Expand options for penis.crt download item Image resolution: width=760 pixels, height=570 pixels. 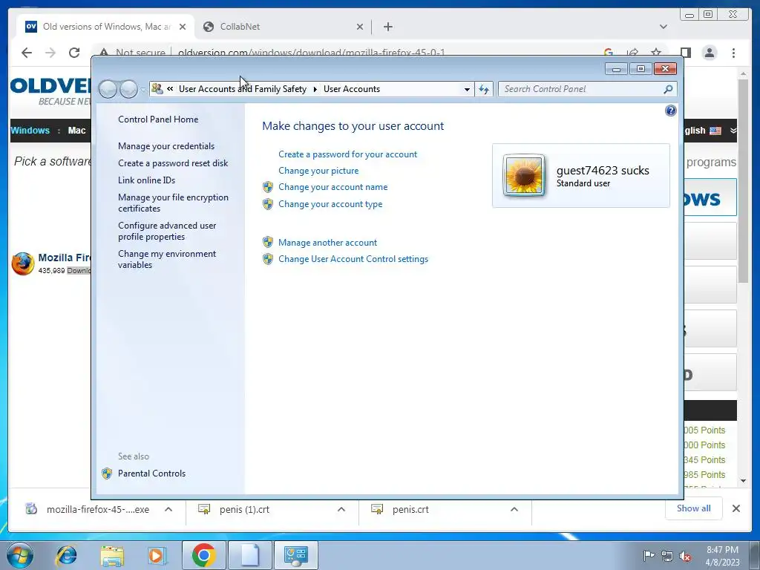[x=514, y=509]
